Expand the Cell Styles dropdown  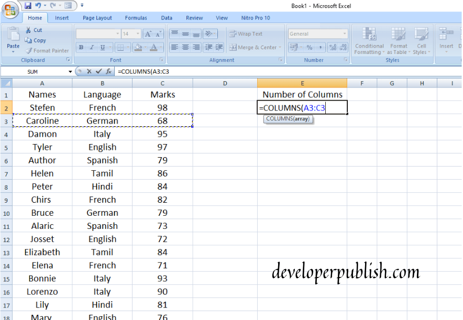pos(422,47)
